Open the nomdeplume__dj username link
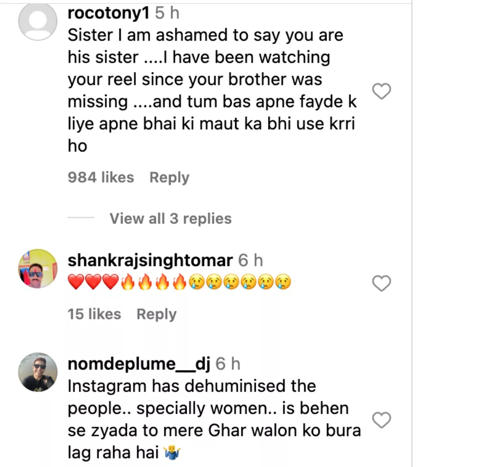Viewport: 488px width, 467px height. point(139,364)
